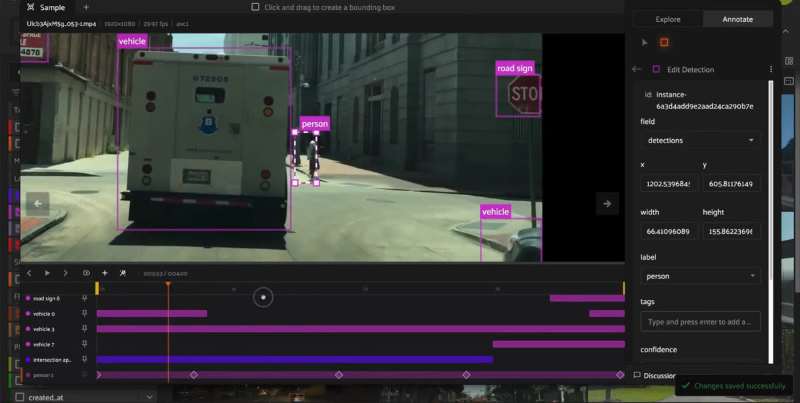Select the road sign label on video

click(x=515, y=68)
